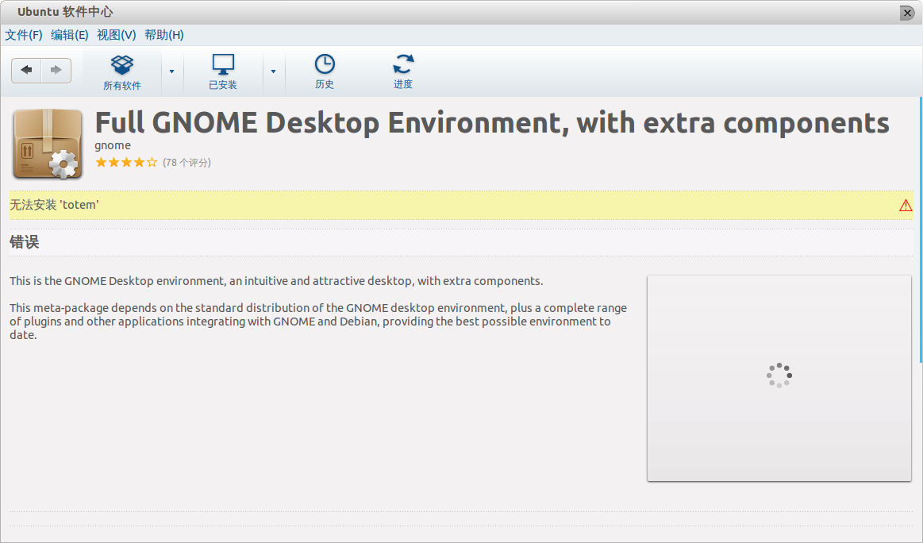Click the 无法安装 'totem' error message
The image size is (923, 543).
(54, 205)
